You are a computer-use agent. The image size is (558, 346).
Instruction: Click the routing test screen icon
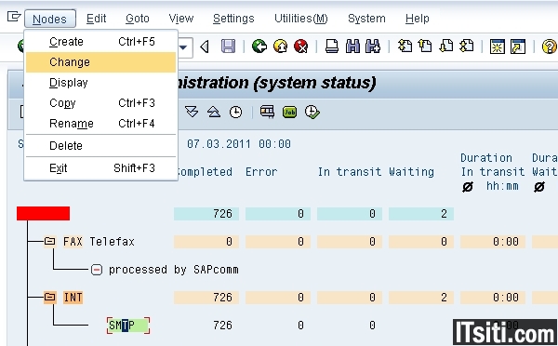(267, 113)
